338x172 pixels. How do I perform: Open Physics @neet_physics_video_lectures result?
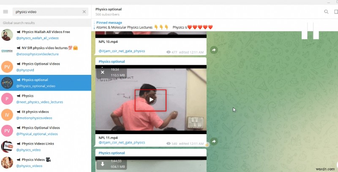46,99
